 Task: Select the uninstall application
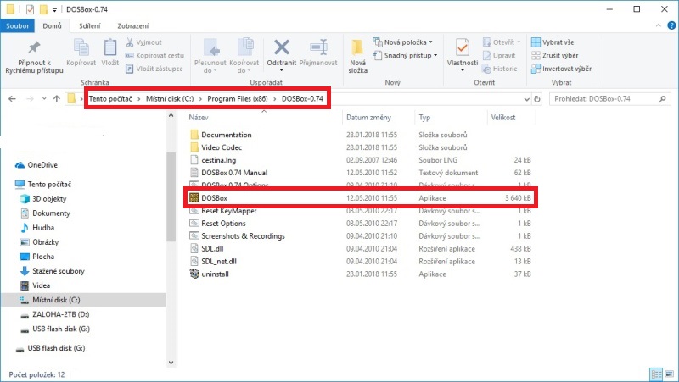[x=215, y=274]
